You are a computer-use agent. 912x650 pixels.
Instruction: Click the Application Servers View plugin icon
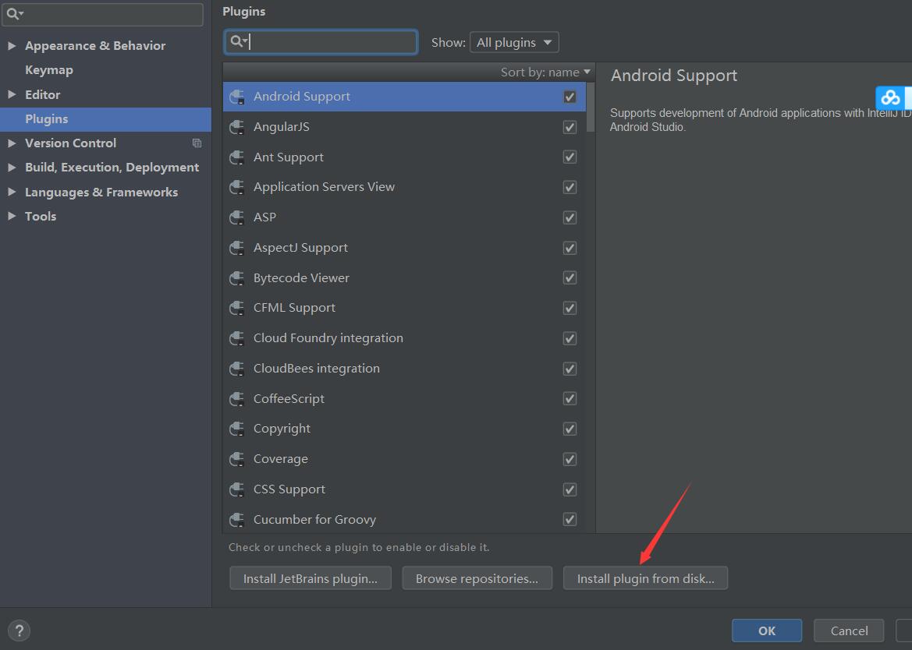[x=237, y=187]
